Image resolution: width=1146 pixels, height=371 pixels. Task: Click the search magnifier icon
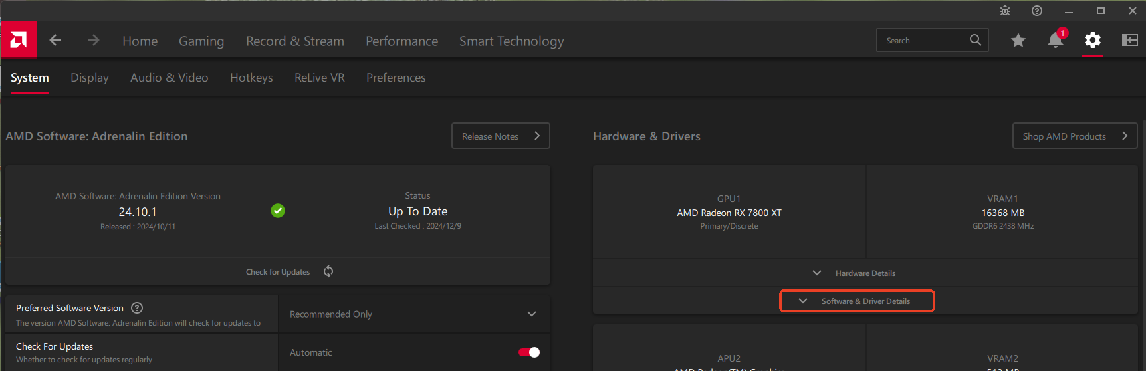click(x=975, y=40)
